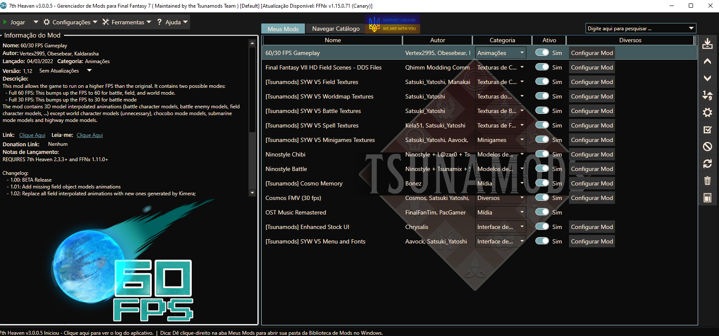Open the Ajuda menu
This screenshot has width=719, height=336.
point(172,22)
